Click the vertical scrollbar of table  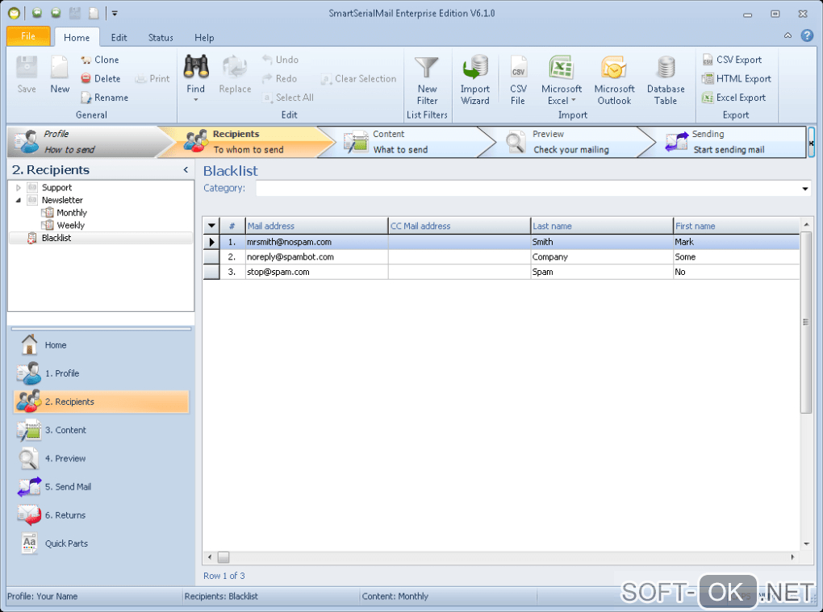pyautogui.click(x=806, y=323)
